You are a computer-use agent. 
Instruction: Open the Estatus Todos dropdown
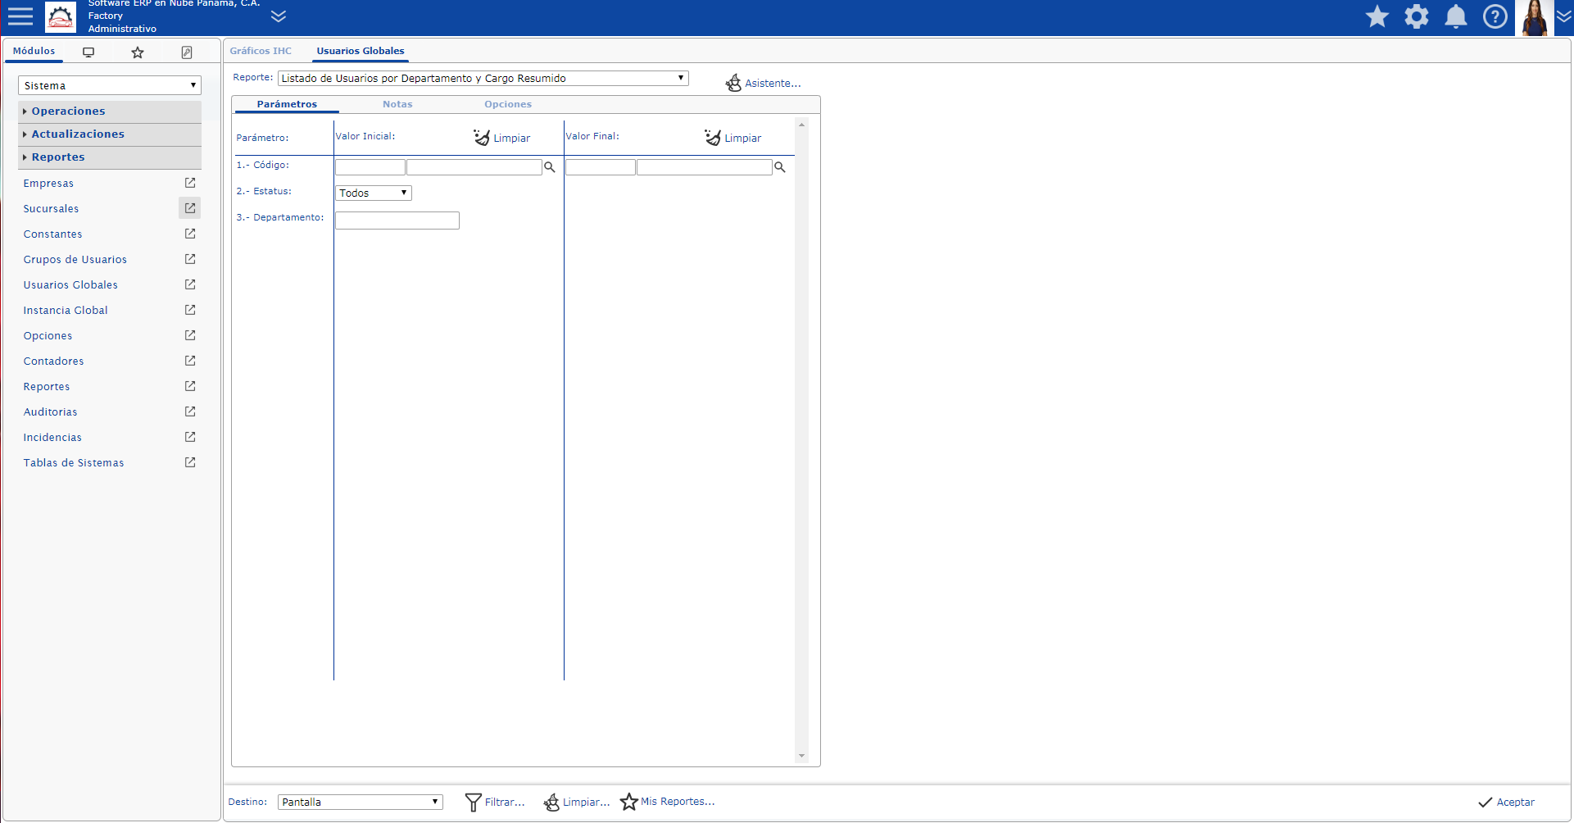point(374,193)
